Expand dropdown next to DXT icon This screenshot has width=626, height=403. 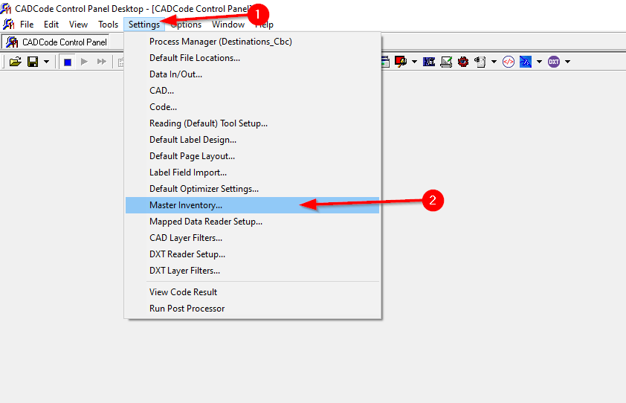pyautogui.click(x=567, y=62)
